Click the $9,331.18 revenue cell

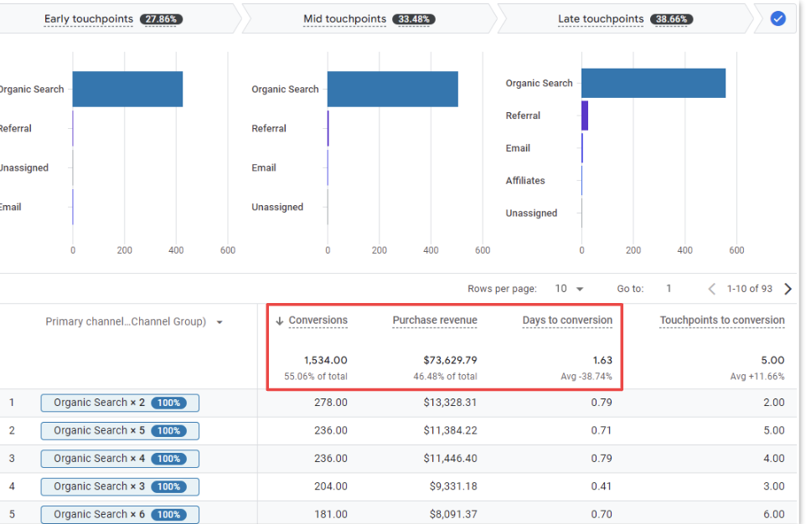tap(453, 486)
